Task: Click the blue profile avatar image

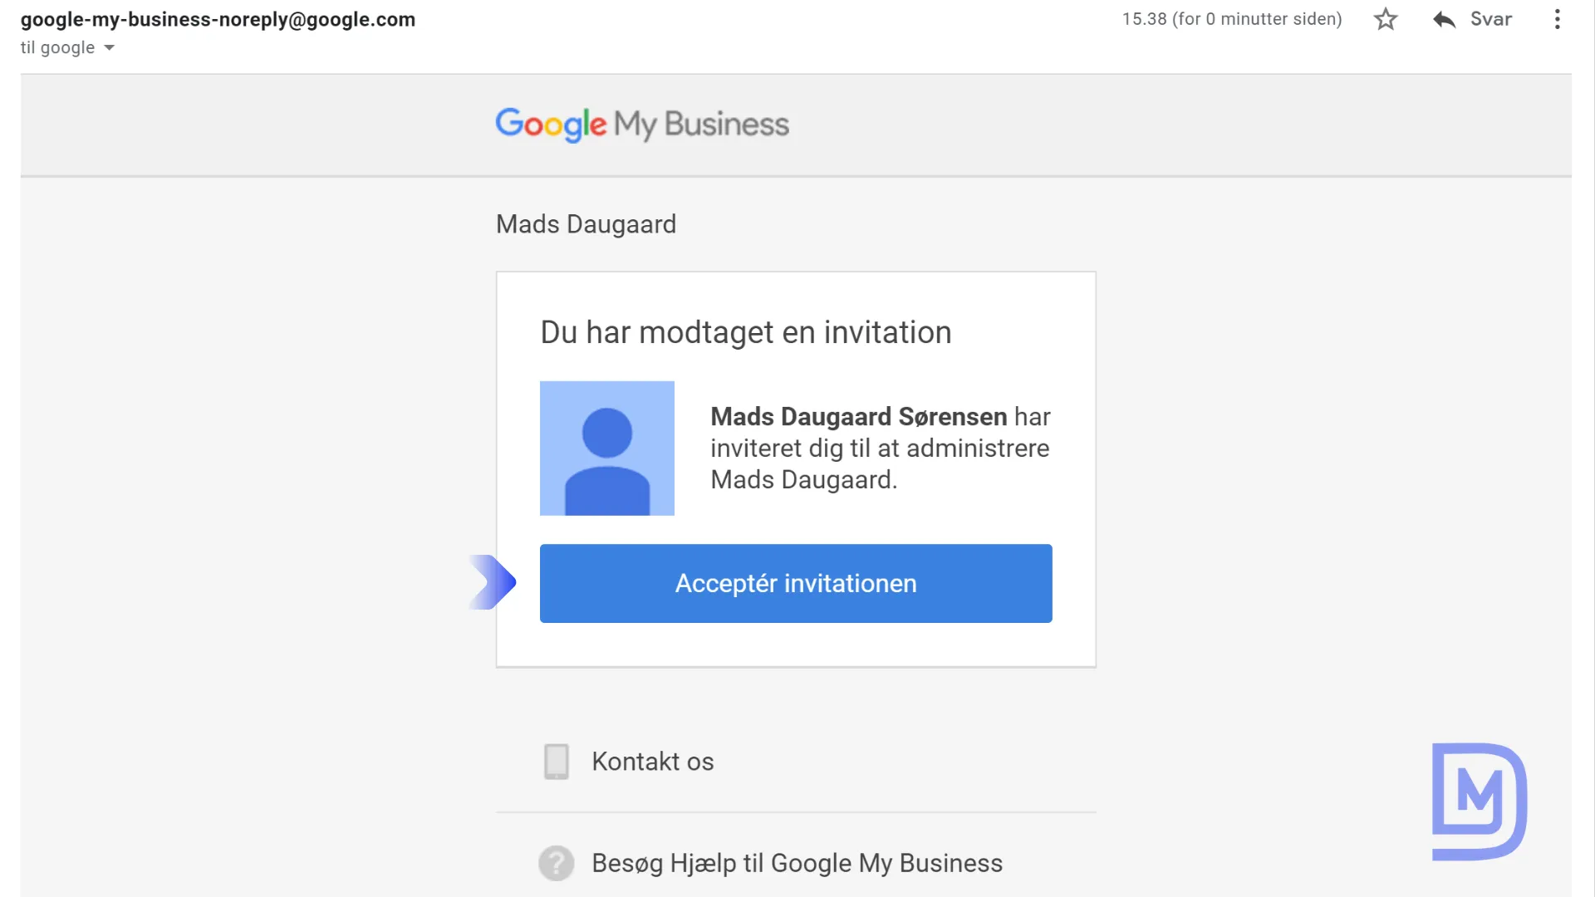Action: pos(607,448)
